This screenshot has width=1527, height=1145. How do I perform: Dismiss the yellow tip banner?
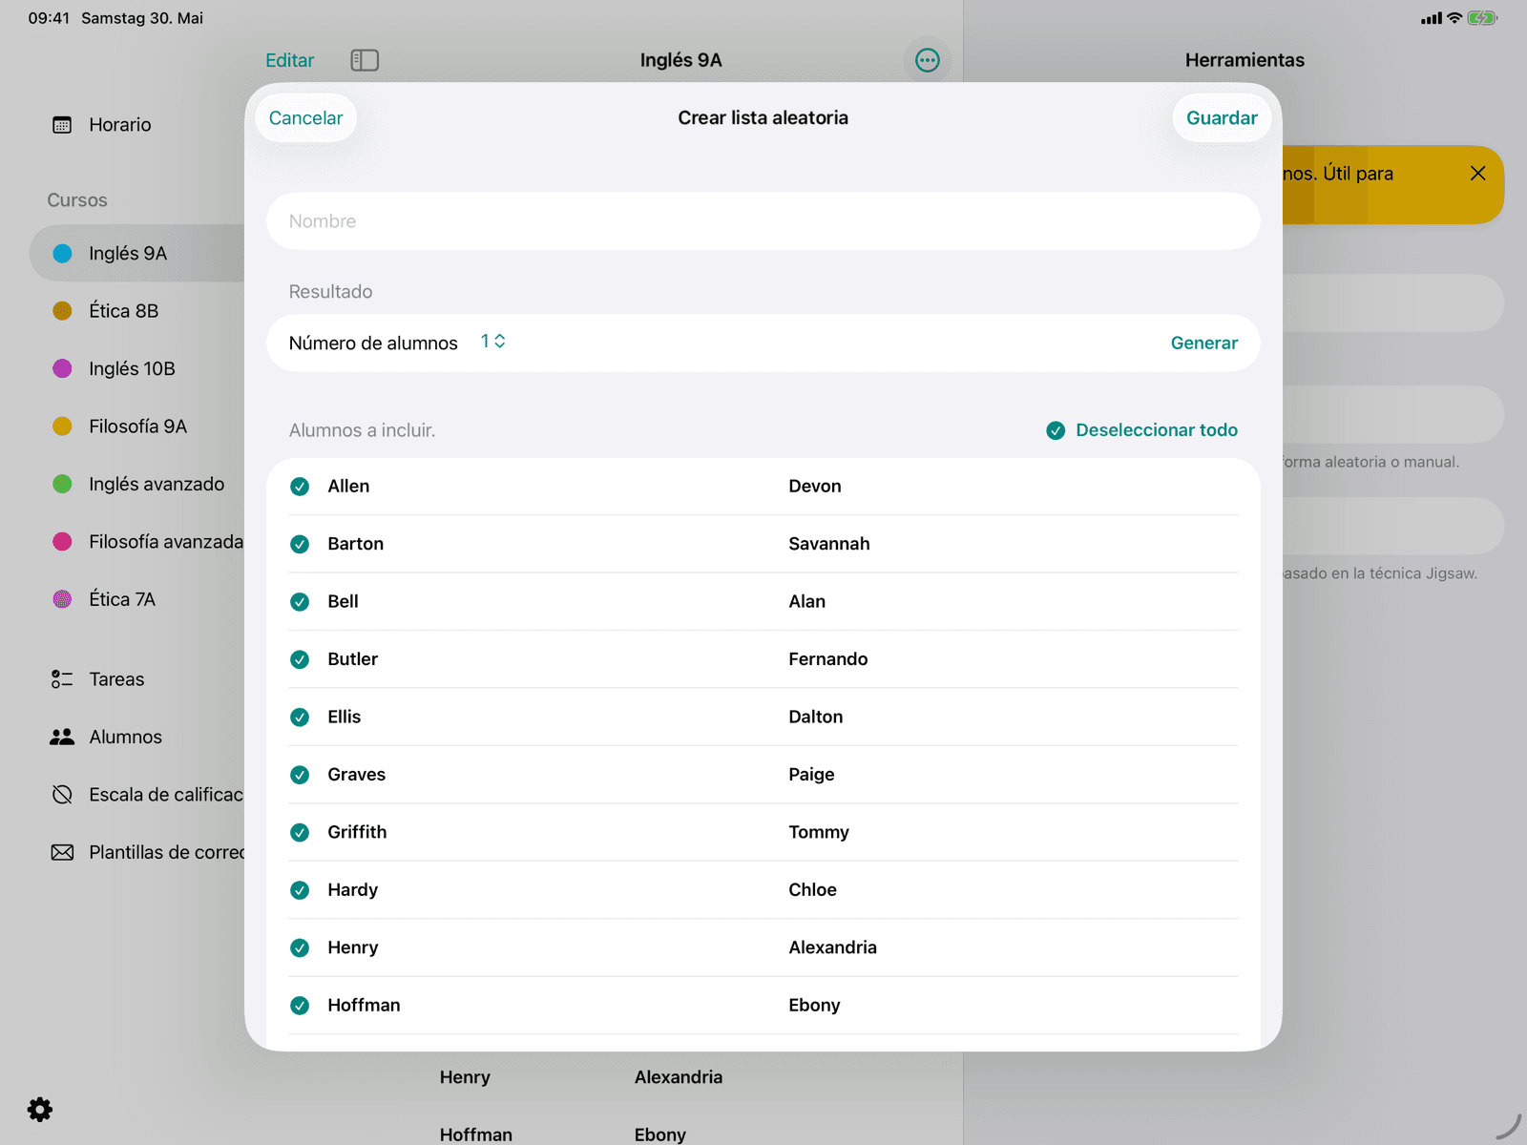pyautogui.click(x=1477, y=174)
